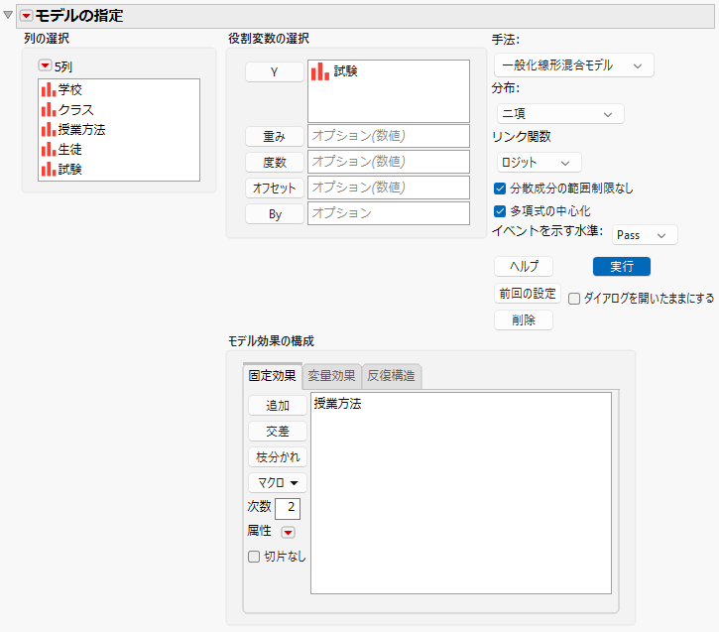Viewport: 719px width, 632px height.
Task: Open the 分布 dropdown showing 二項
Action: coord(560,114)
